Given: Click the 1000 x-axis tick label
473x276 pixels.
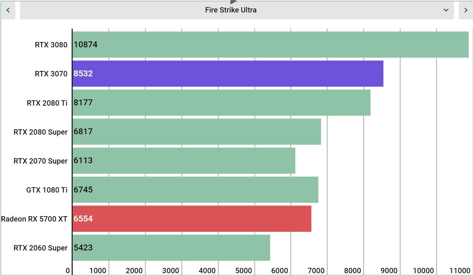Looking at the screenshot, I should pyautogui.click(x=98, y=270).
